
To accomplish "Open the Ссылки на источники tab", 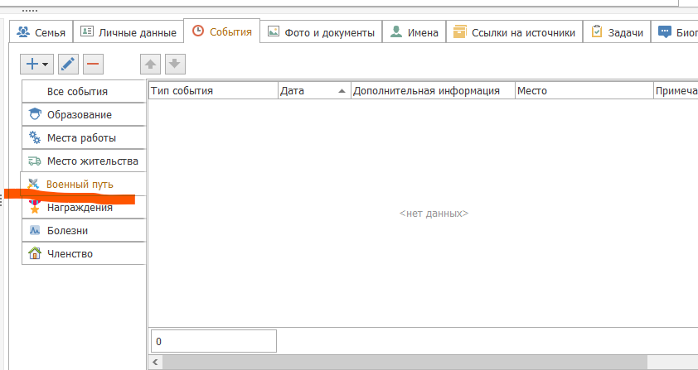I will click(513, 33).
